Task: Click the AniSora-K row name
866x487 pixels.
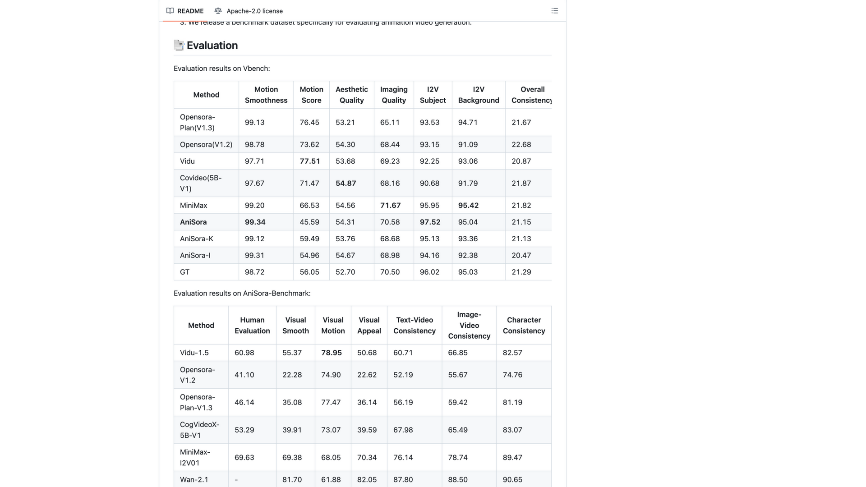Action: click(x=197, y=239)
